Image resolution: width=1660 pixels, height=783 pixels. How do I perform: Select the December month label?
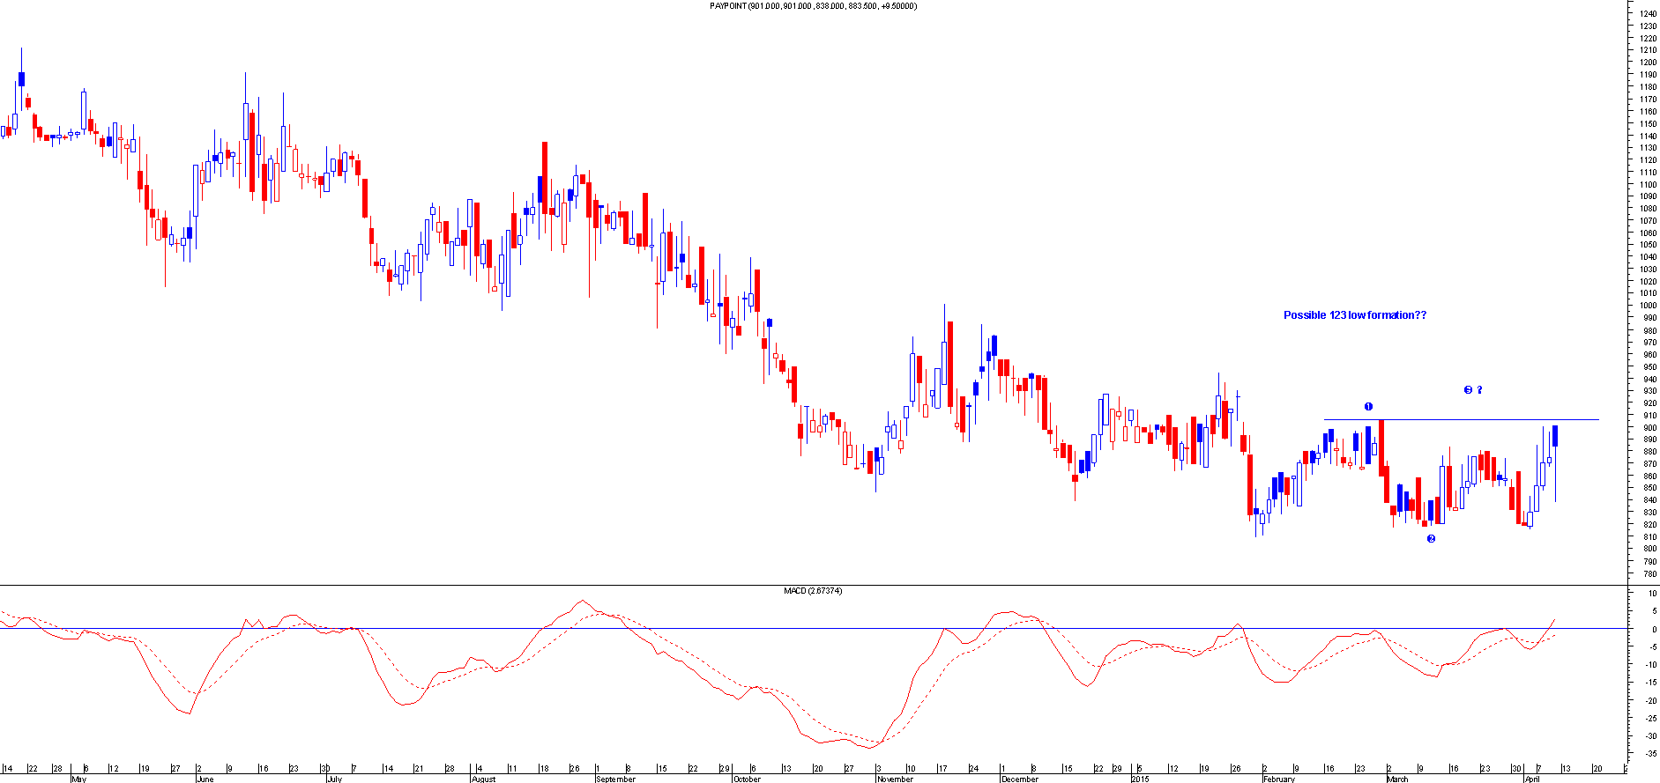coord(1020,779)
